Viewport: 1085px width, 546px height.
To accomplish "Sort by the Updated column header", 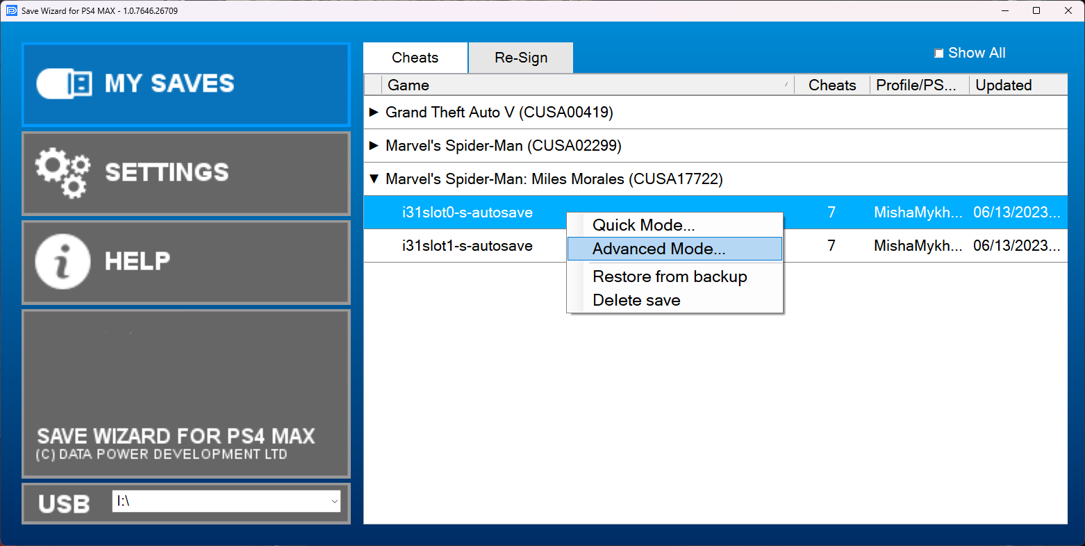I will 1018,85.
